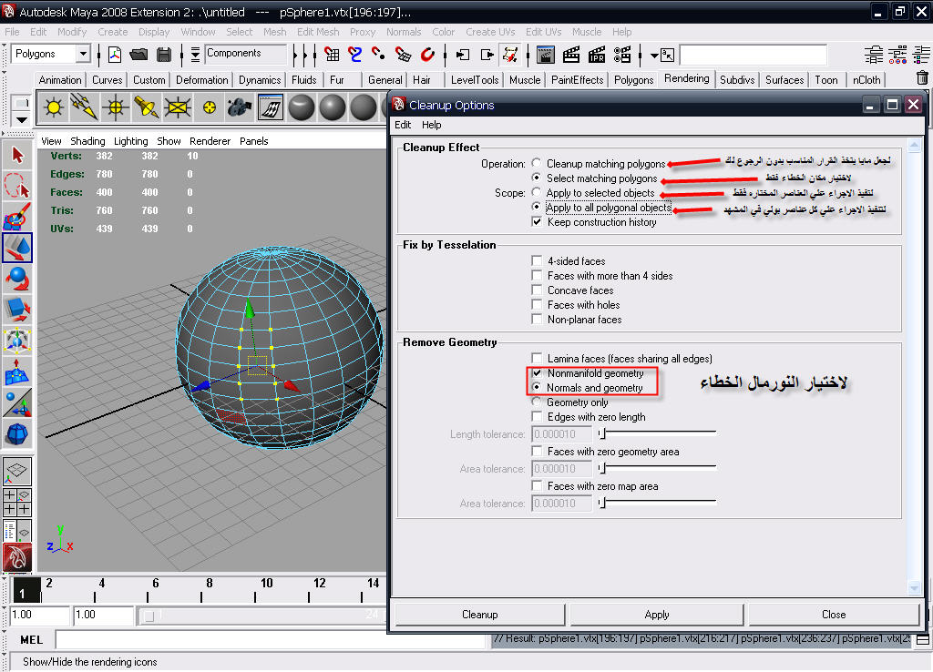This screenshot has height=672, width=933.
Task: Open the Normals menu
Action: (404, 32)
